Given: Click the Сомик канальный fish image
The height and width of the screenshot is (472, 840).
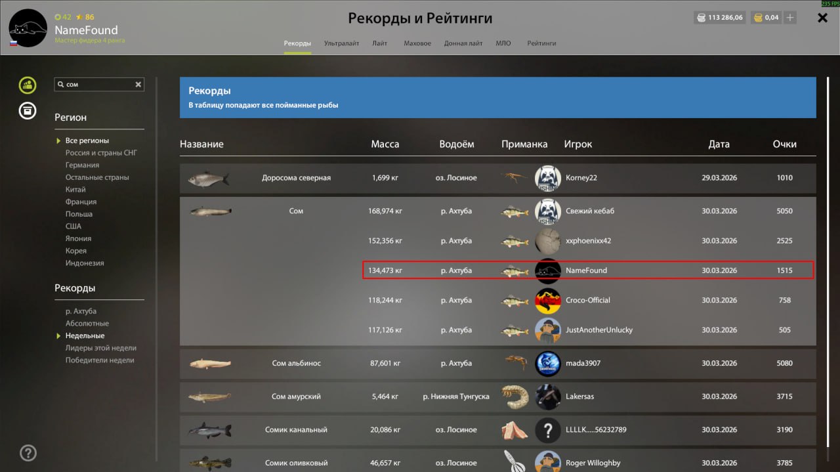Looking at the screenshot, I should point(210,430).
